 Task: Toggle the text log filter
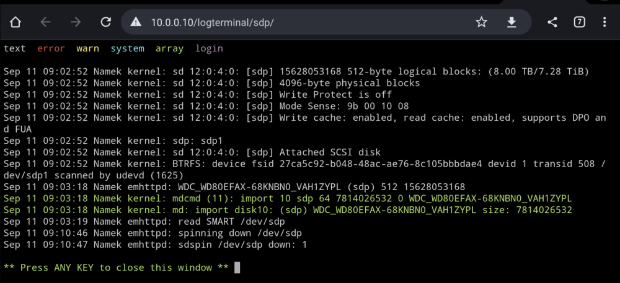coord(15,48)
